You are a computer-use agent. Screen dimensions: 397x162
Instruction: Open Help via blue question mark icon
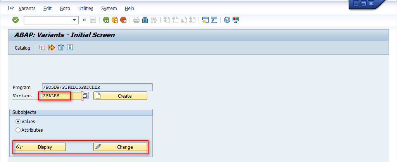227,20
